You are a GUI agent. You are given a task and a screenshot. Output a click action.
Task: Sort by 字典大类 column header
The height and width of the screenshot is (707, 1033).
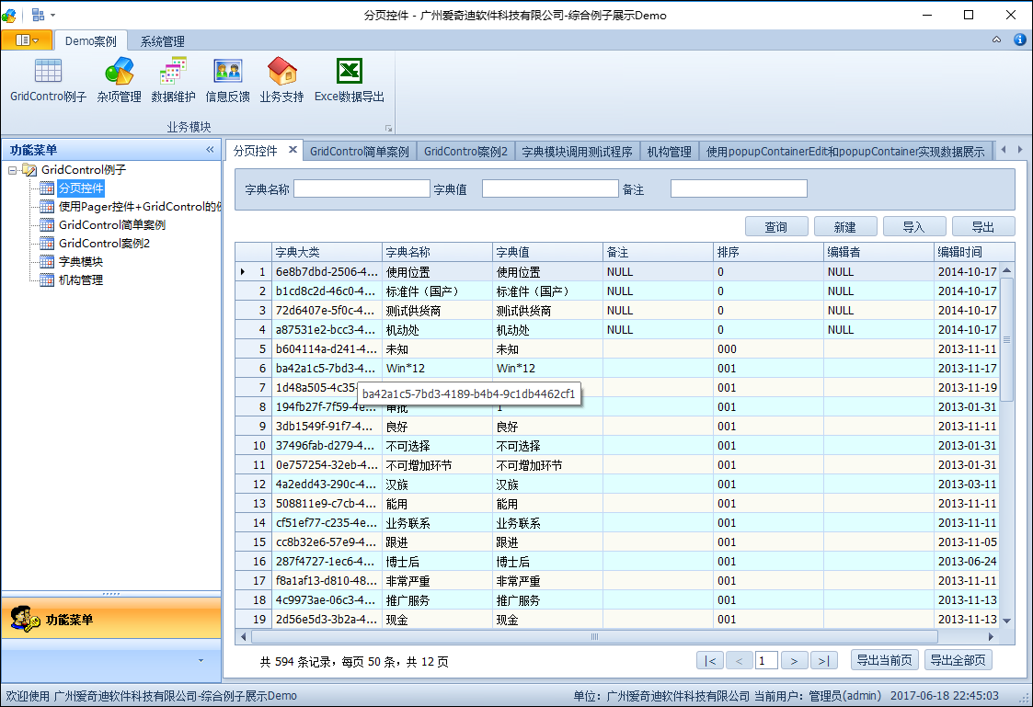[x=327, y=252]
